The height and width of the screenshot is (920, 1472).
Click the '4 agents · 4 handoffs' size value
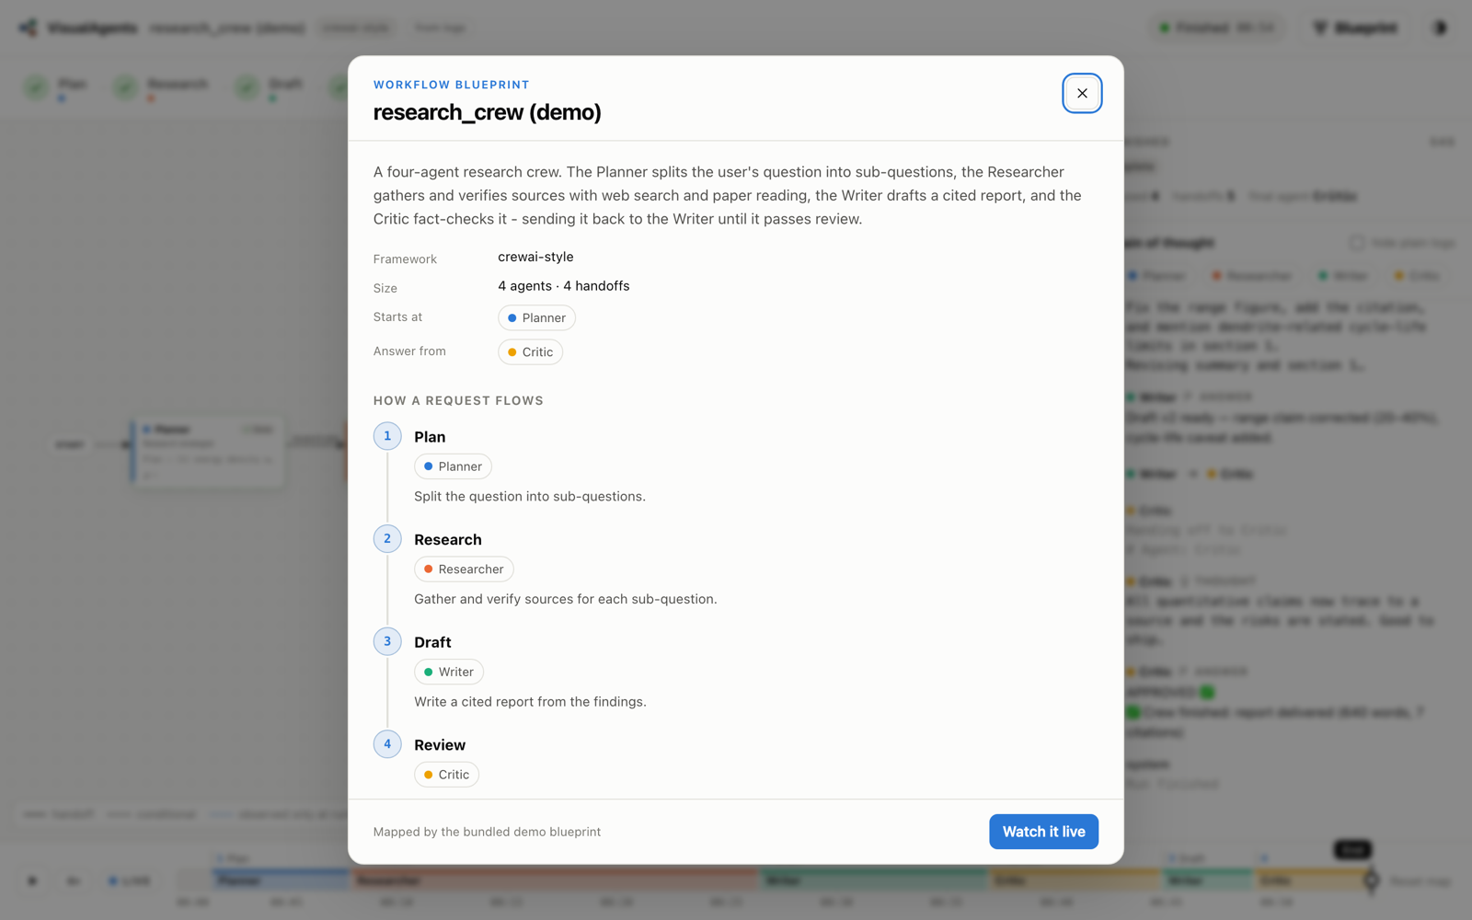[564, 286]
